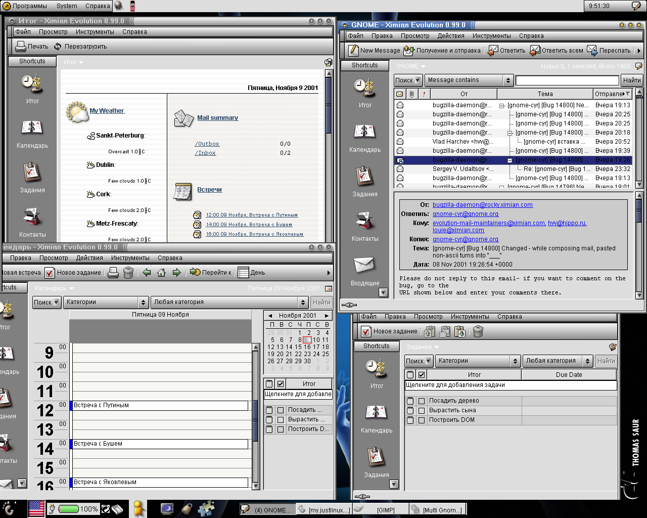Click the trash icon in calendar window toolbar
Viewport: 647px width, 518px height.
pyautogui.click(x=128, y=273)
